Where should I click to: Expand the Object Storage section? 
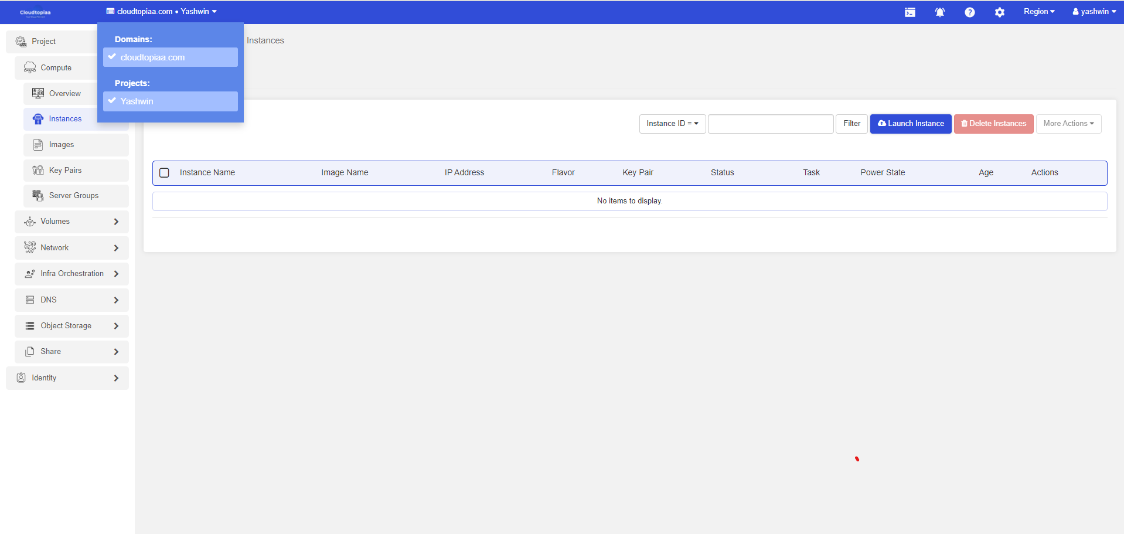coord(71,326)
